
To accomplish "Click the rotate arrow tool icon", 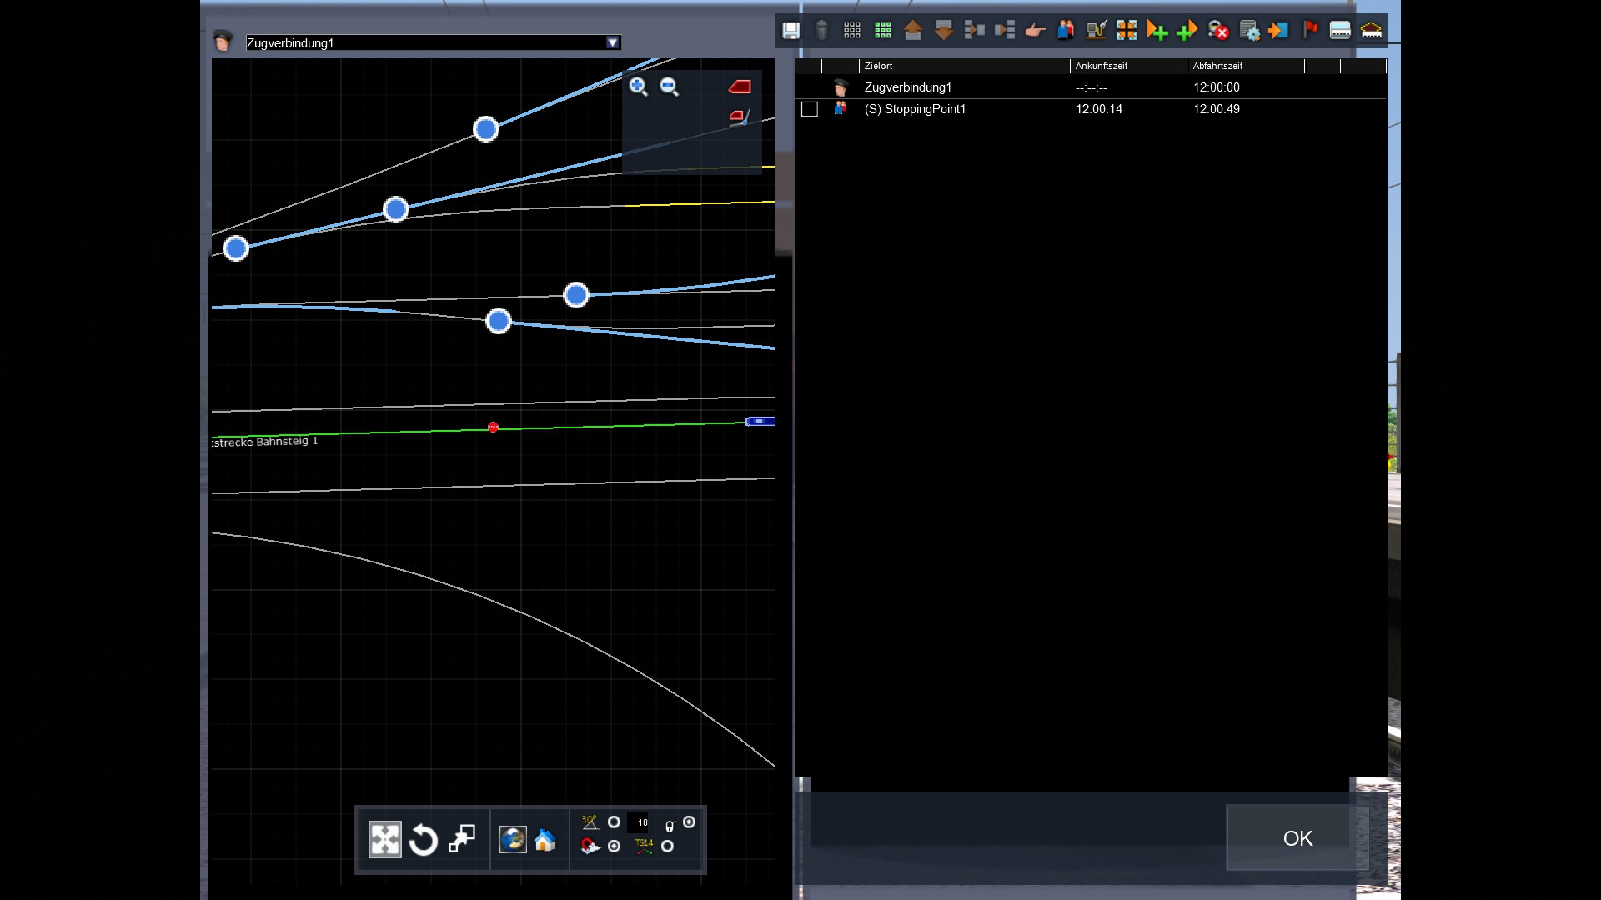I will (424, 840).
